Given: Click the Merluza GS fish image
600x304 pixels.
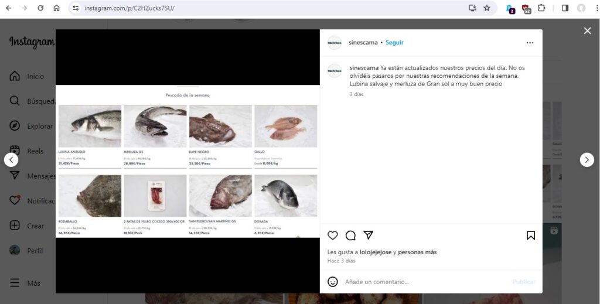Looking at the screenshot, I should pos(155,126).
